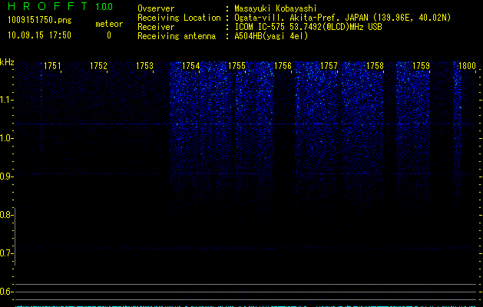
Task: Click the 1755 time marker
Action: [x=237, y=66]
